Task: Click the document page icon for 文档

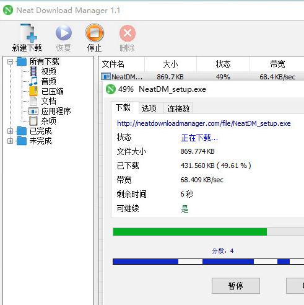Action: [33, 101]
